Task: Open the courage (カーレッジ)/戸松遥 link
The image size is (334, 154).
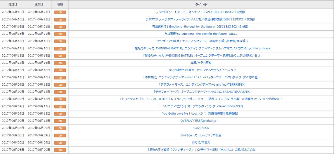Action: pyautogui.click(x=201, y=135)
